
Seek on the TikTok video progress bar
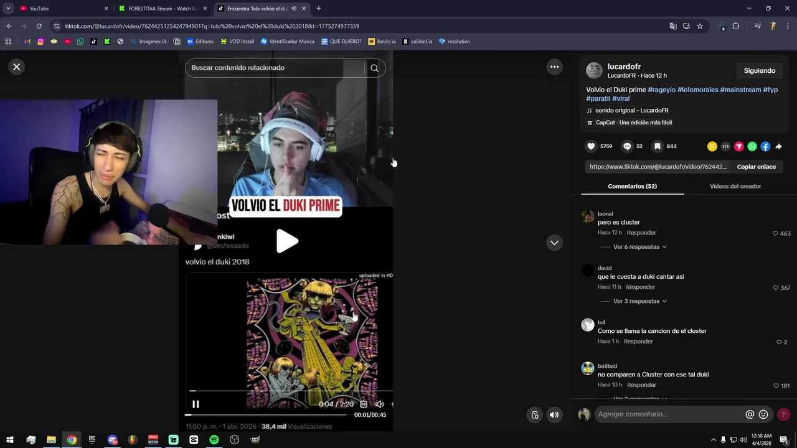coord(265,415)
